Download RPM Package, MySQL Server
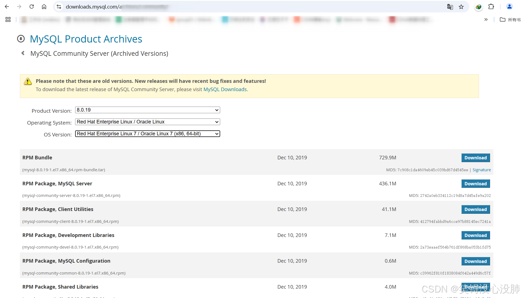 point(475,184)
